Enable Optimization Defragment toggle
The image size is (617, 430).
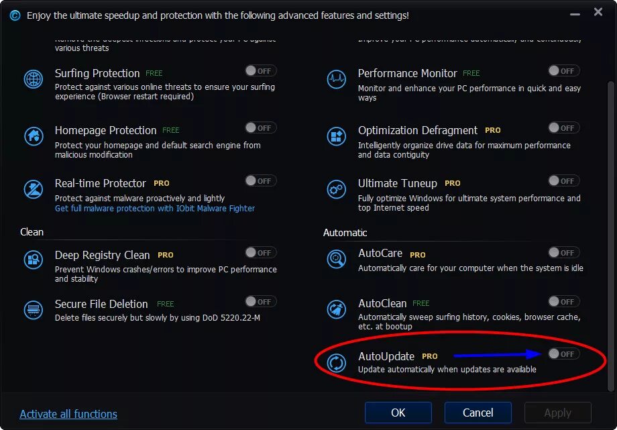(x=564, y=128)
